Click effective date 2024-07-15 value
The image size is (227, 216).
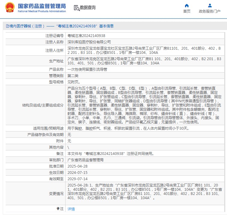click(77, 172)
